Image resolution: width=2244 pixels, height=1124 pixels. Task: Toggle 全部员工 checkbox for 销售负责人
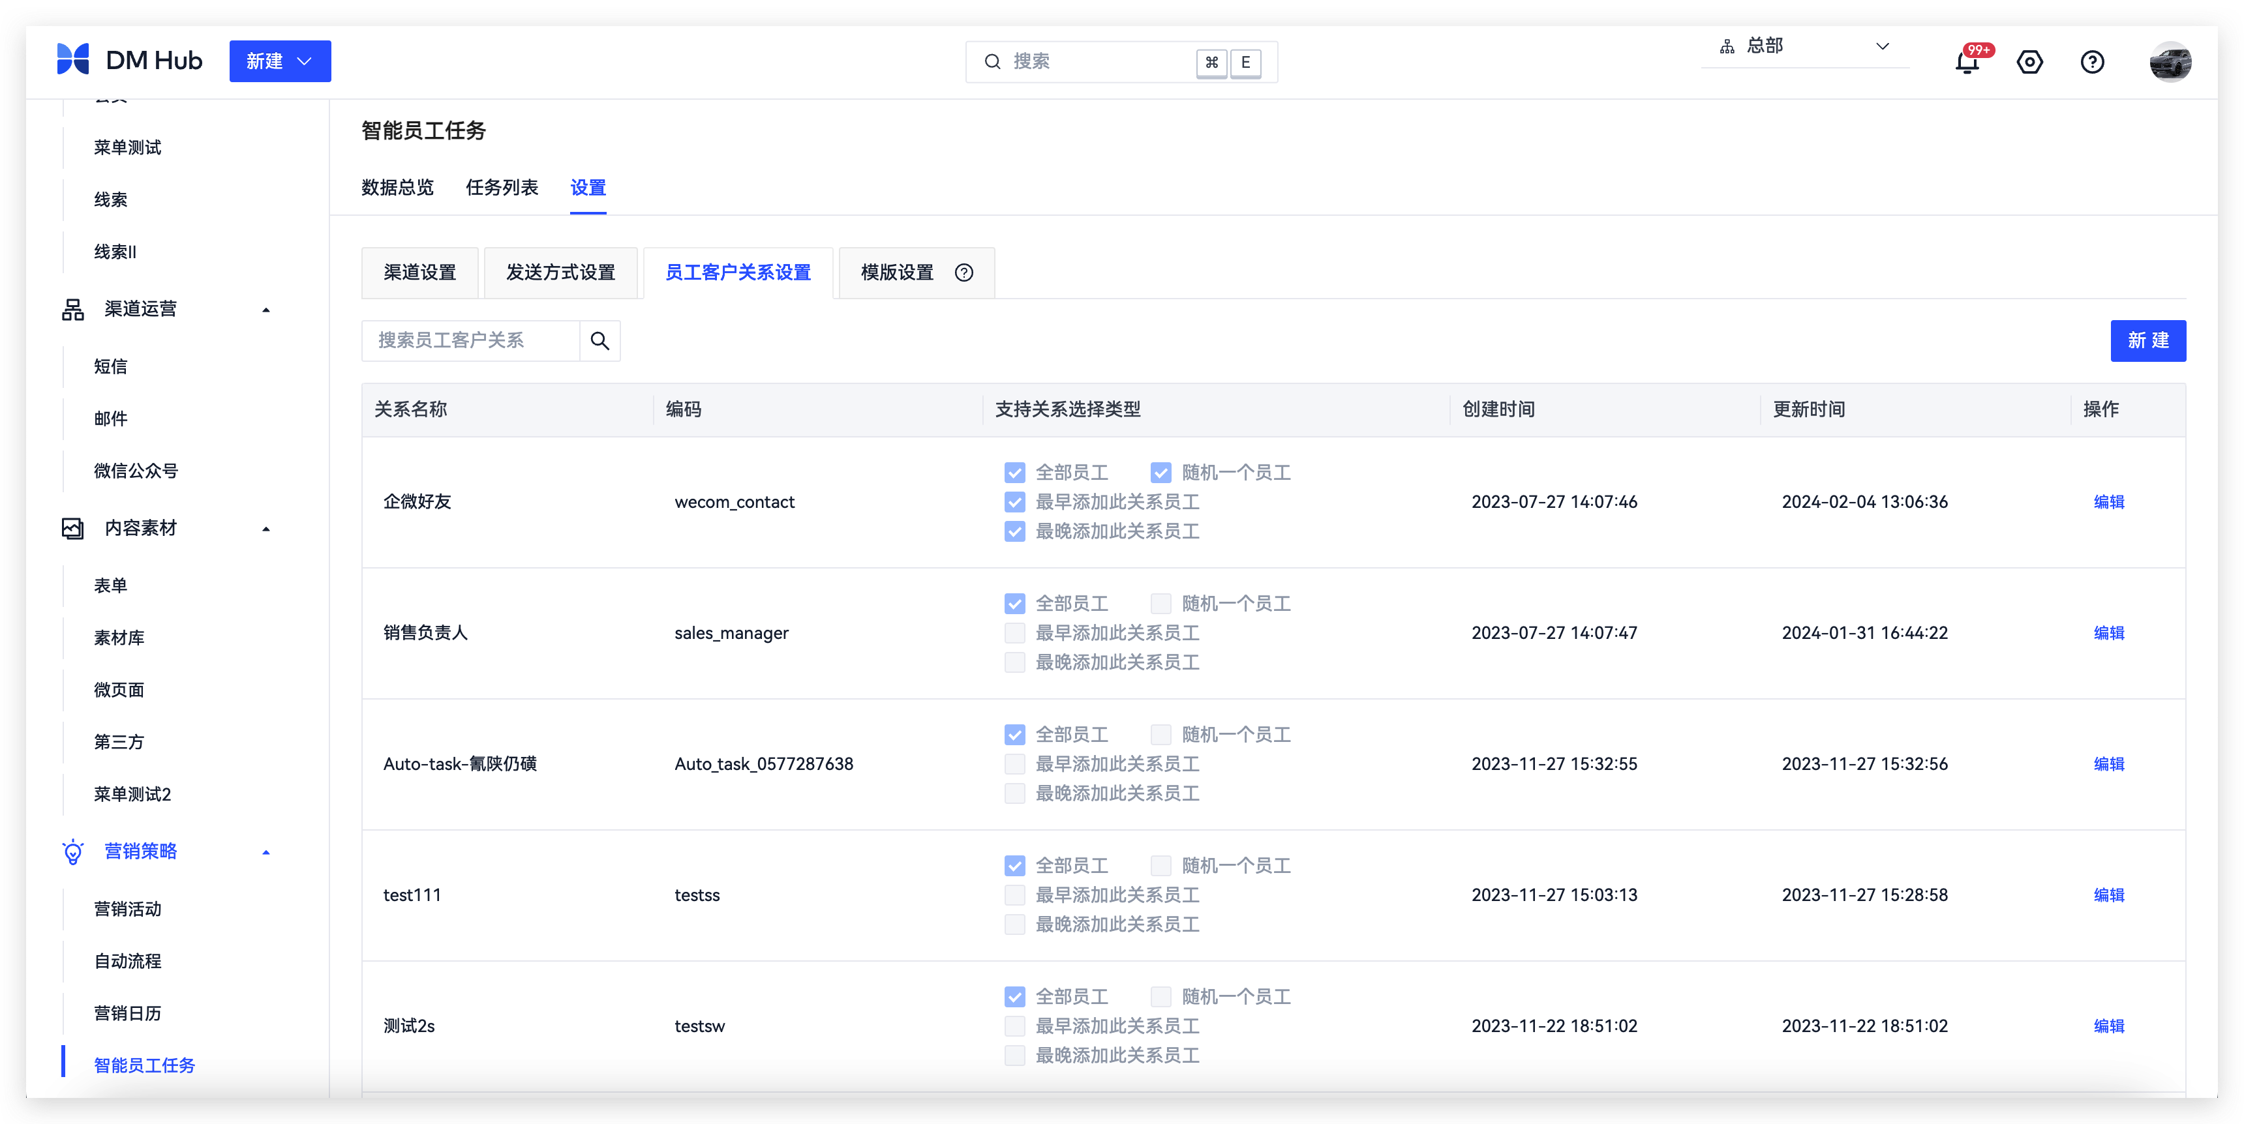pyautogui.click(x=1014, y=603)
